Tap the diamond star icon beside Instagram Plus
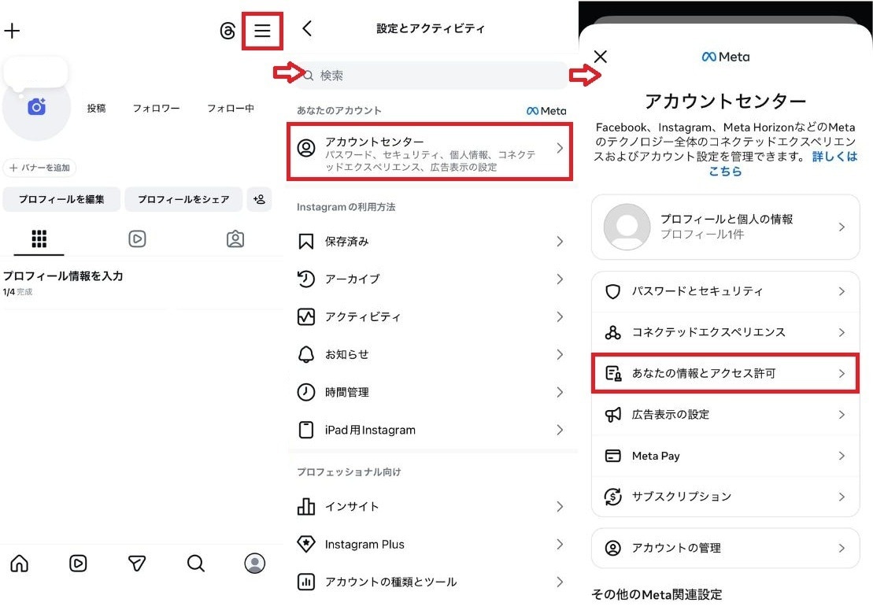873x610 pixels. [305, 544]
